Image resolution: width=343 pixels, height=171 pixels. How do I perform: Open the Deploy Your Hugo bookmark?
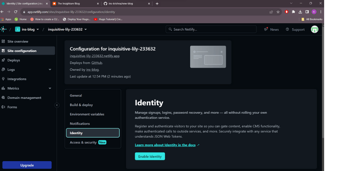tap(76, 19)
